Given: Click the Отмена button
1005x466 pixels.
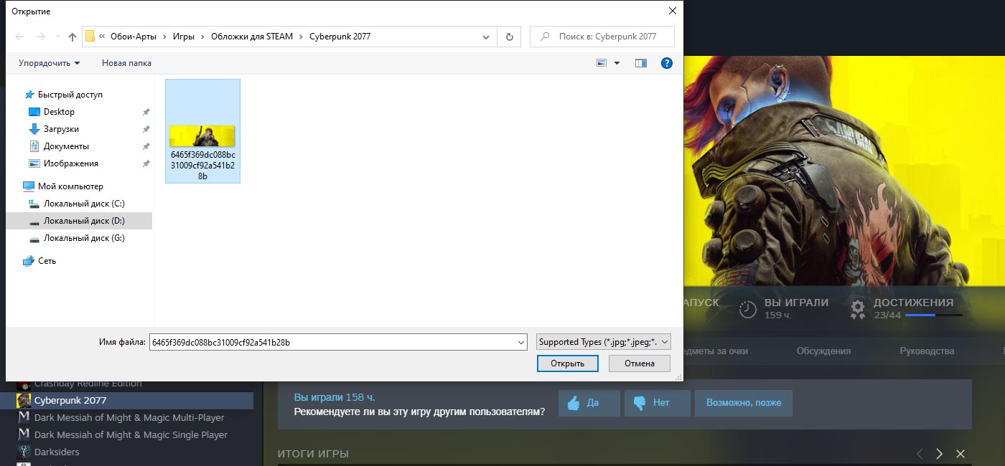Looking at the screenshot, I should pyautogui.click(x=639, y=363).
